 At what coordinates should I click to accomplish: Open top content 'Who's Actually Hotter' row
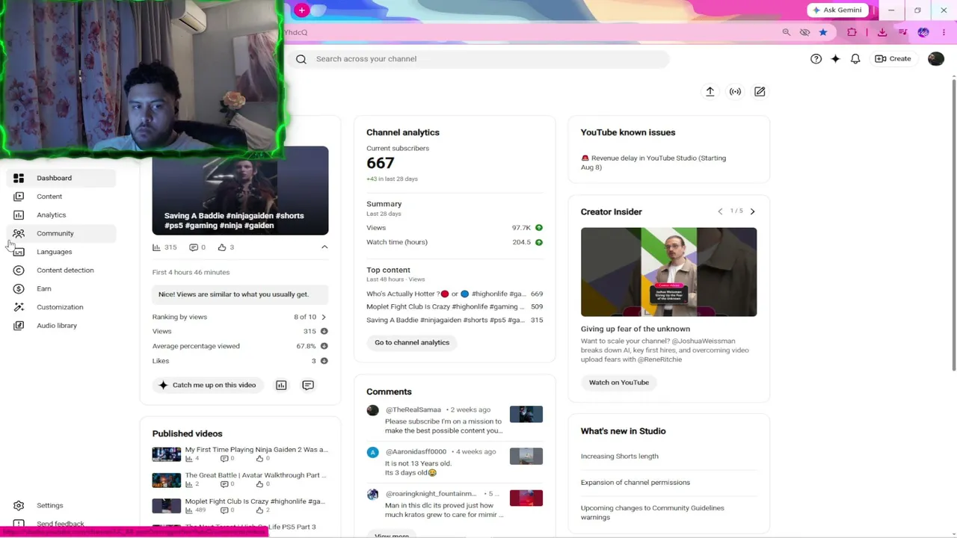455,294
